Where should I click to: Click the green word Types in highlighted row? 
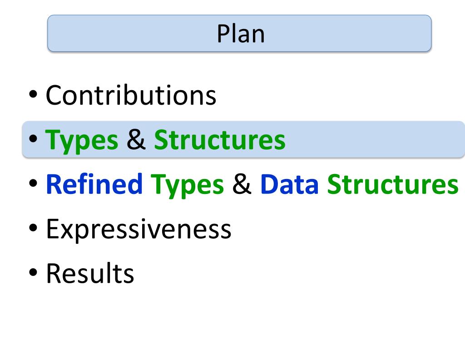click(82, 140)
